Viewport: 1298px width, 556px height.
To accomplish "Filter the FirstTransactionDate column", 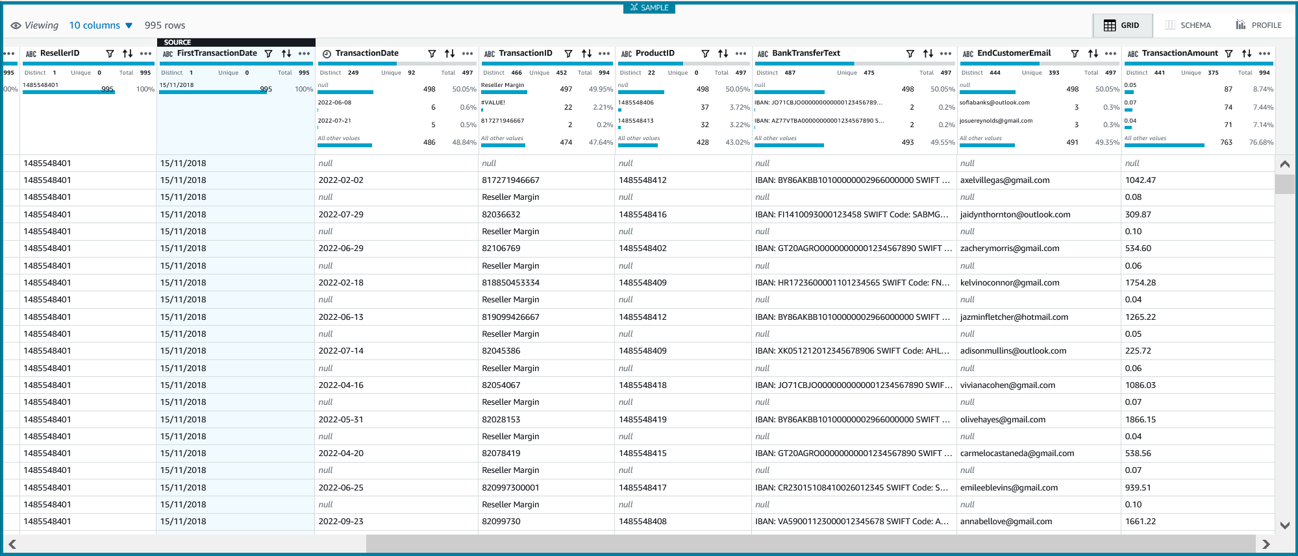I will [268, 54].
